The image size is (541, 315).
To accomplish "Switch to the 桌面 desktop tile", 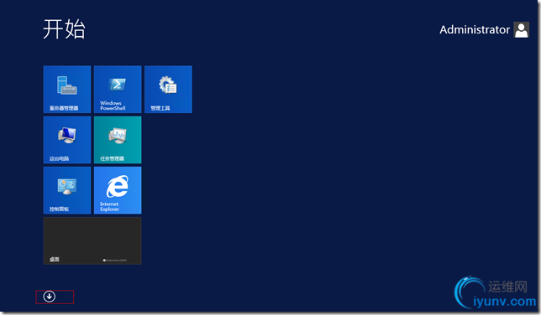I will (92, 240).
